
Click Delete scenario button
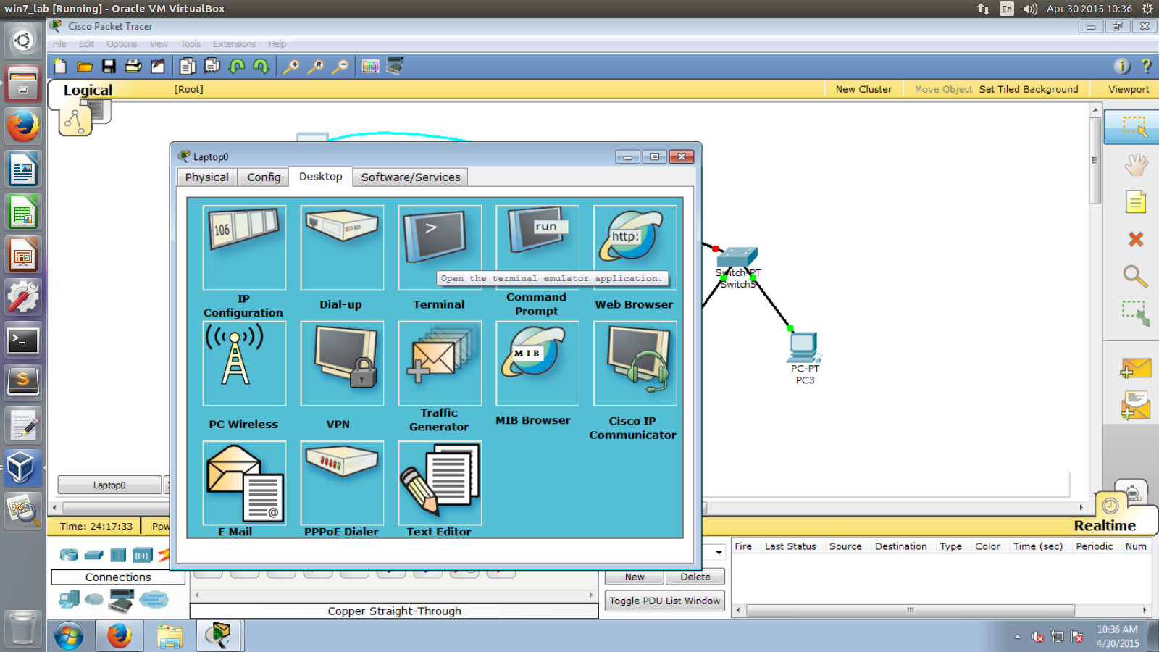(695, 577)
